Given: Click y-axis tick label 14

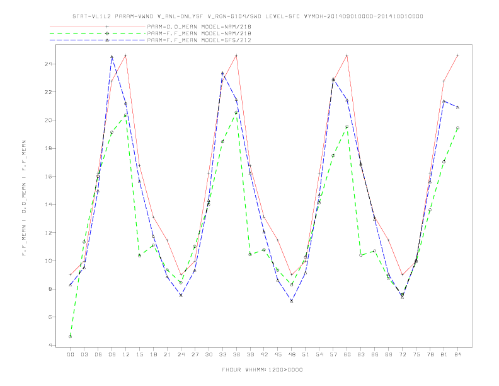Looking at the screenshot, I should (49, 204).
